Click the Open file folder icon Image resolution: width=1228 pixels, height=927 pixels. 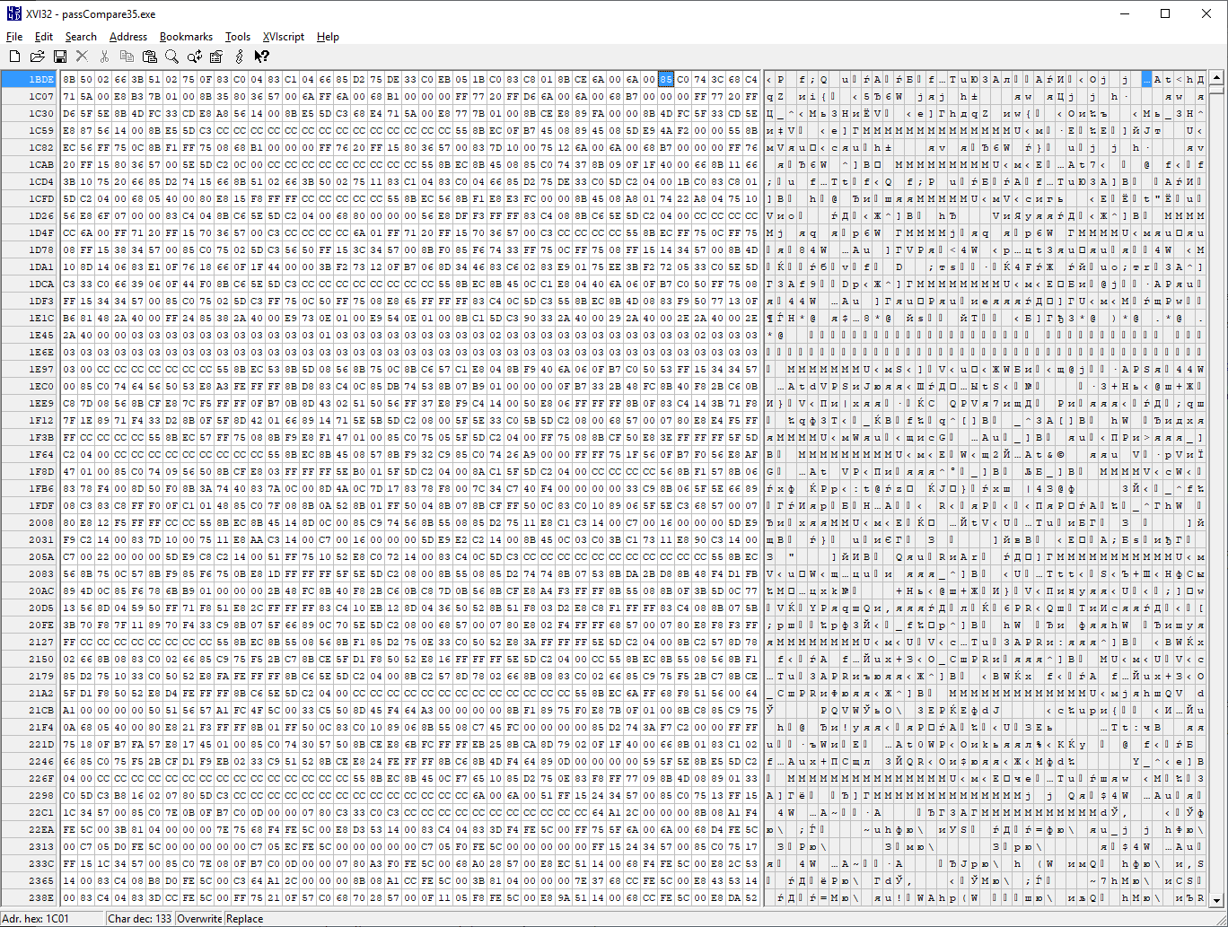pos(37,57)
